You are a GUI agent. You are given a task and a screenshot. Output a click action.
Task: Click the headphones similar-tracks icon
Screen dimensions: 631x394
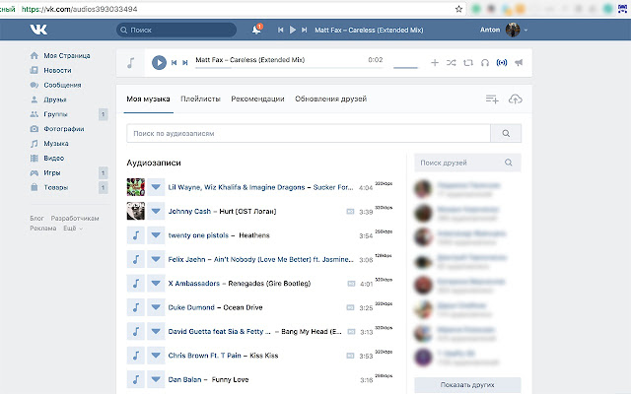(x=485, y=62)
